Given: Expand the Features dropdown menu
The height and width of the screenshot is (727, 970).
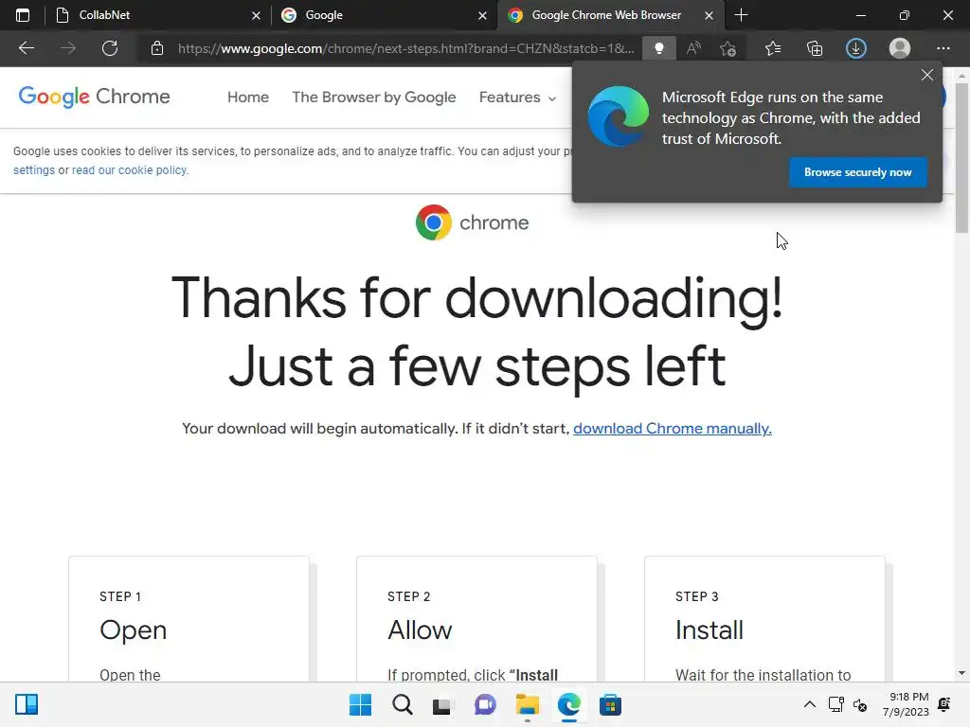Looking at the screenshot, I should (x=517, y=98).
